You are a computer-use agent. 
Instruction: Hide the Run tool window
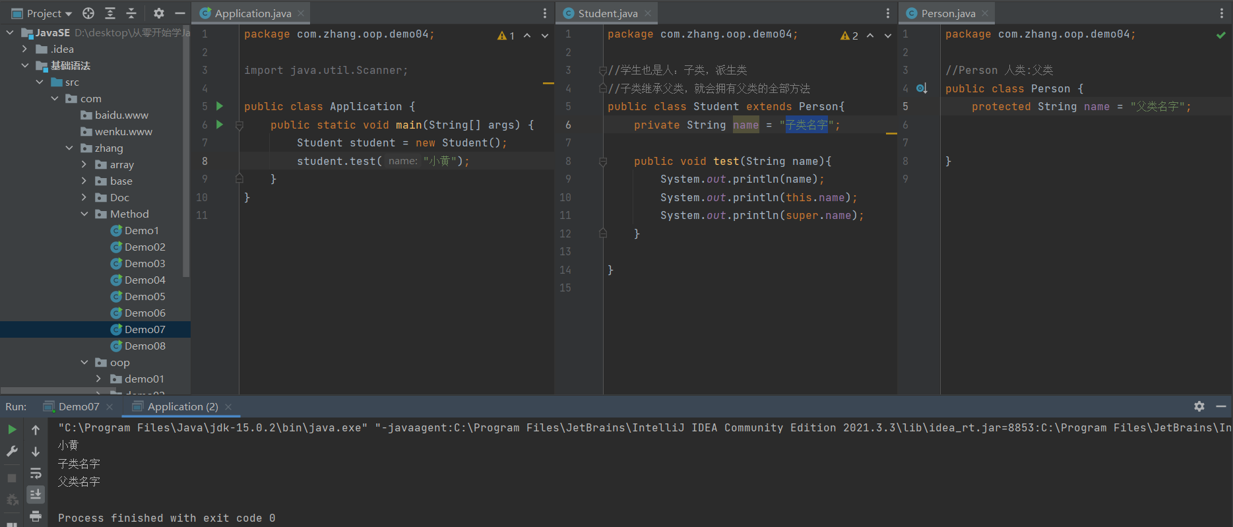tap(1221, 406)
